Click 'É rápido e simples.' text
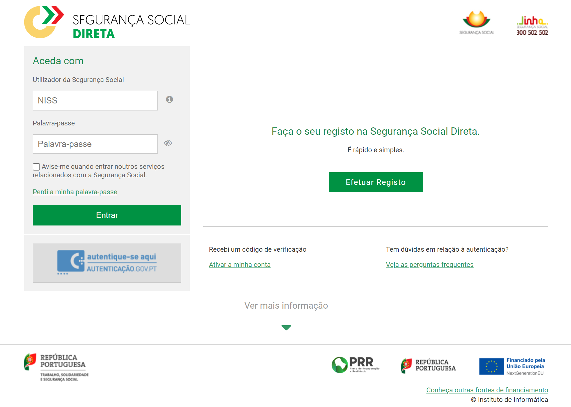Image resolution: width=571 pixels, height=407 pixels. tap(376, 150)
